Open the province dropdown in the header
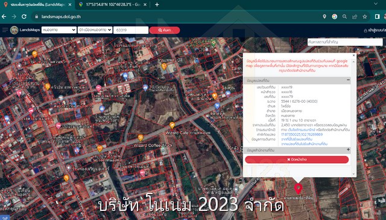The height and width of the screenshot is (220, 386). 59,30
